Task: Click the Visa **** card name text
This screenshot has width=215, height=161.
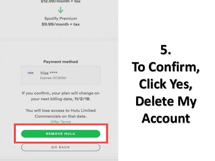Action: coord(49,73)
